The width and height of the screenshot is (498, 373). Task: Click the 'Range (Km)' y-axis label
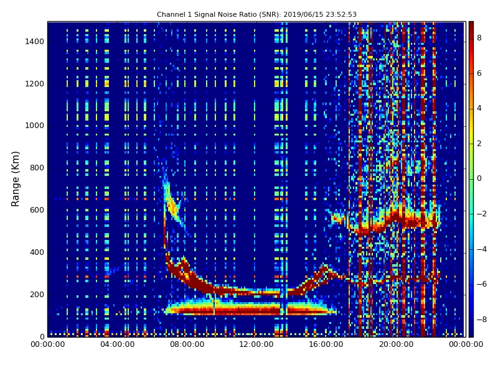[x=15, y=179]
